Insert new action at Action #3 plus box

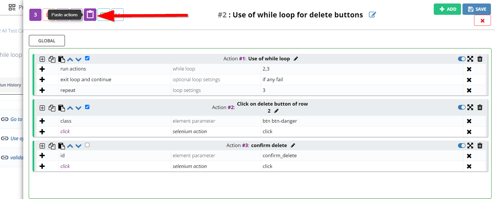click(x=42, y=146)
